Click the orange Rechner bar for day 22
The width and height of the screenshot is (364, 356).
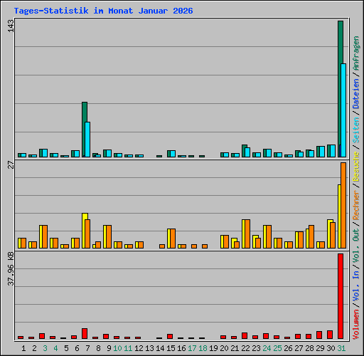pyautogui.click(x=247, y=234)
